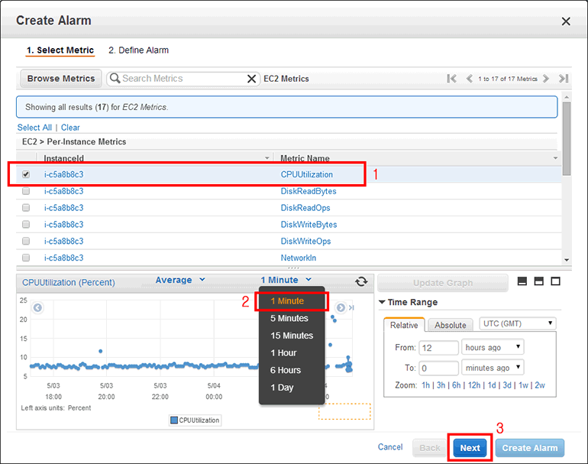The width and height of the screenshot is (588, 464).
Task: Select 5 Minutes from period menu
Action: click(289, 318)
